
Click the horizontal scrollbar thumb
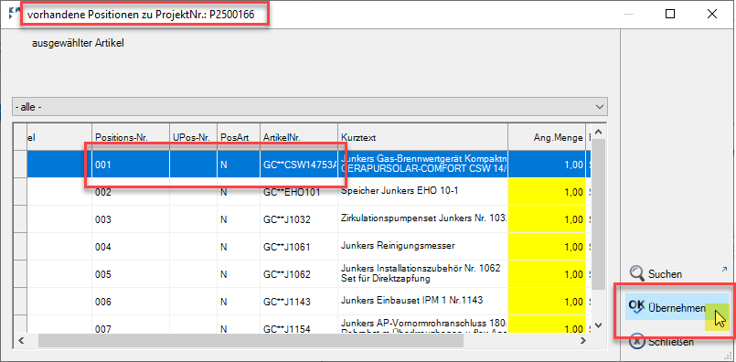(x=251, y=340)
